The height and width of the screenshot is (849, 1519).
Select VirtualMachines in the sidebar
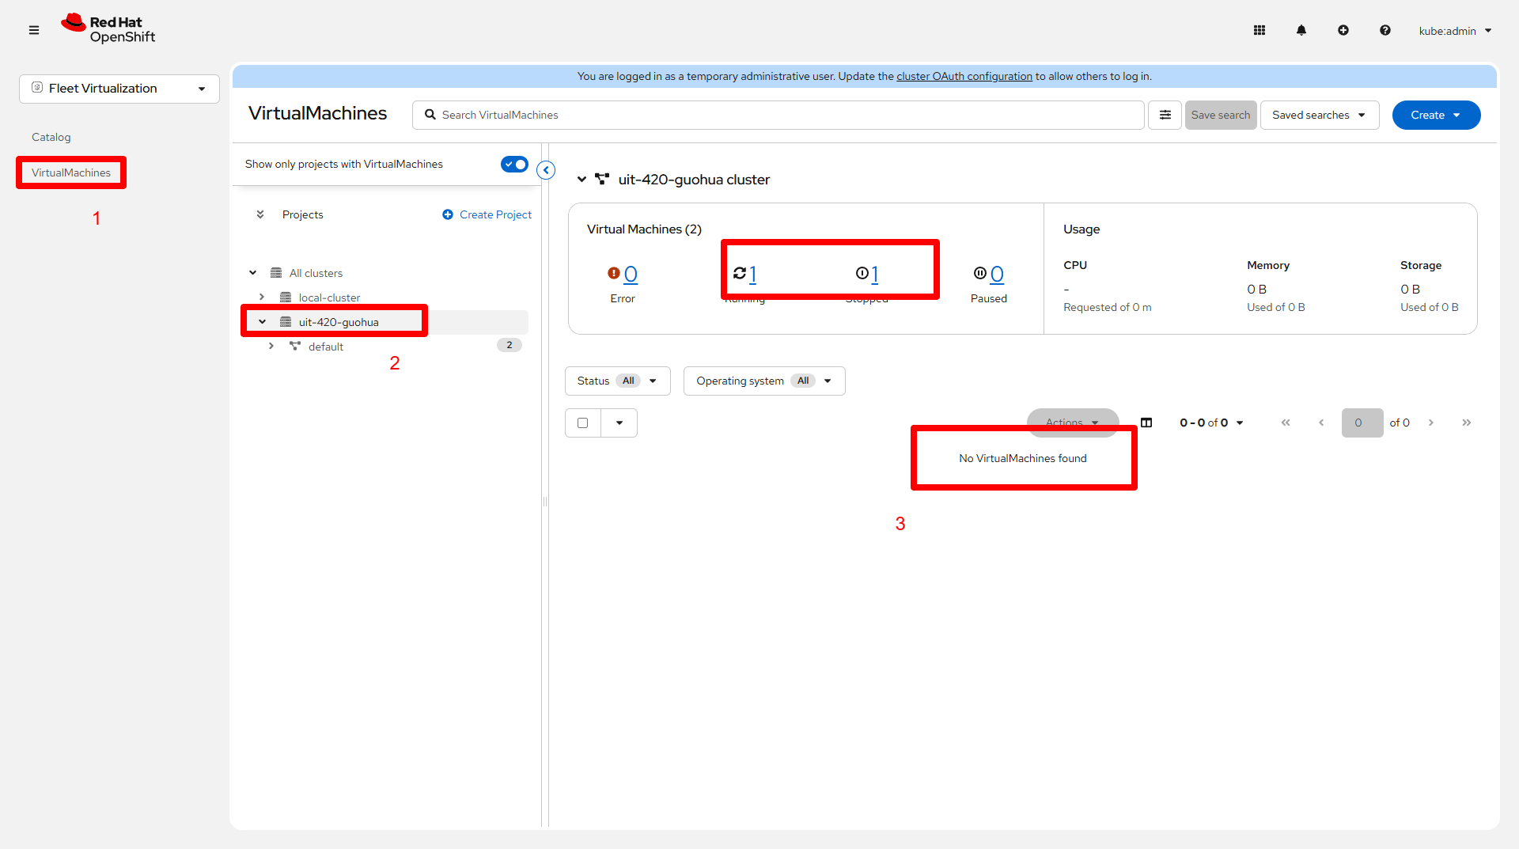(71, 172)
